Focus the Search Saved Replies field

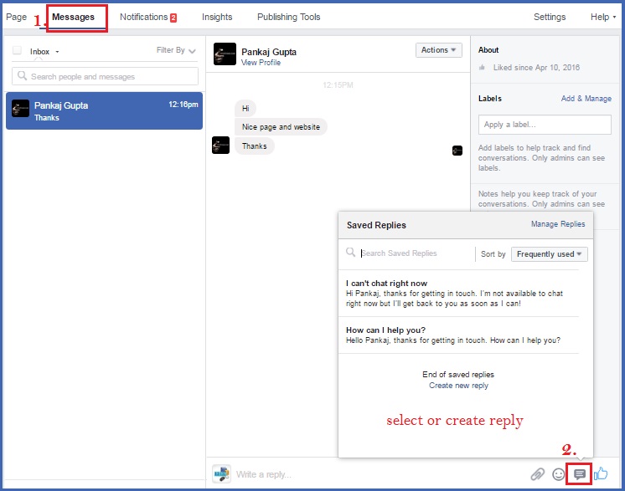click(x=411, y=253)
